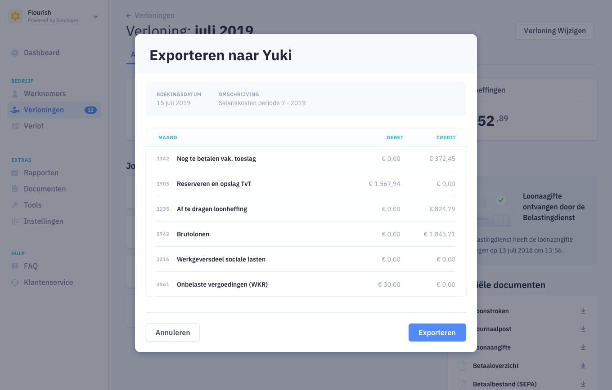Screen dimensions: 612x390
Task: Click the blue Exporteren button
Action: (437, 333)
